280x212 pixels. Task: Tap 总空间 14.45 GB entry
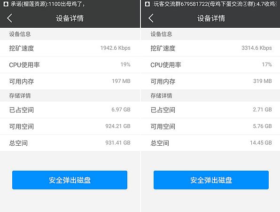(x=210, y=143)
